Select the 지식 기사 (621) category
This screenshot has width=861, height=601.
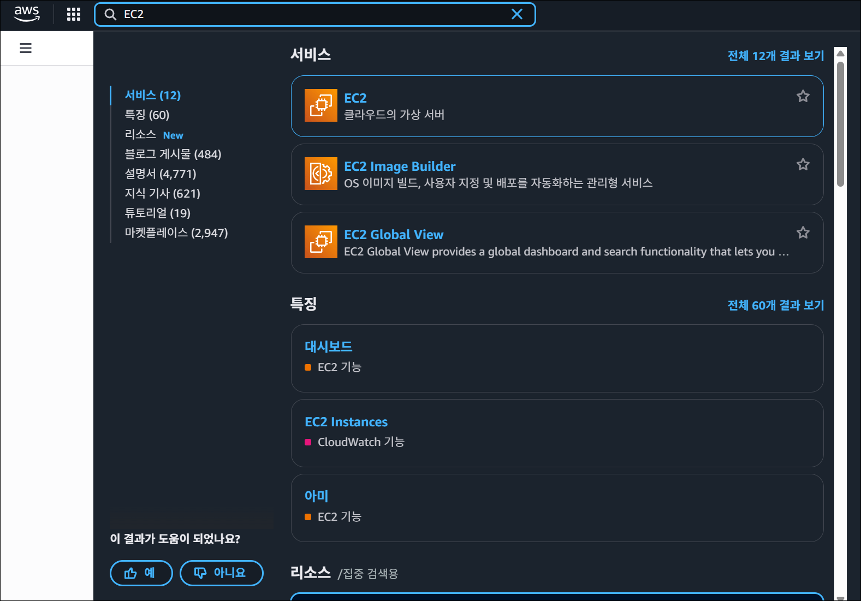pos(162,194)
